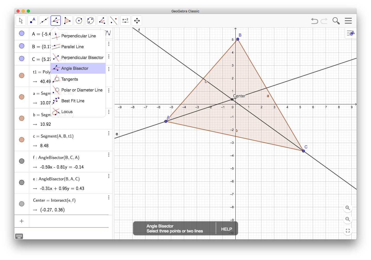Image resolution: width=371 pixels, height=260 pixels.
Task: Activate the Polygon tool
Action: coord(67,21)
